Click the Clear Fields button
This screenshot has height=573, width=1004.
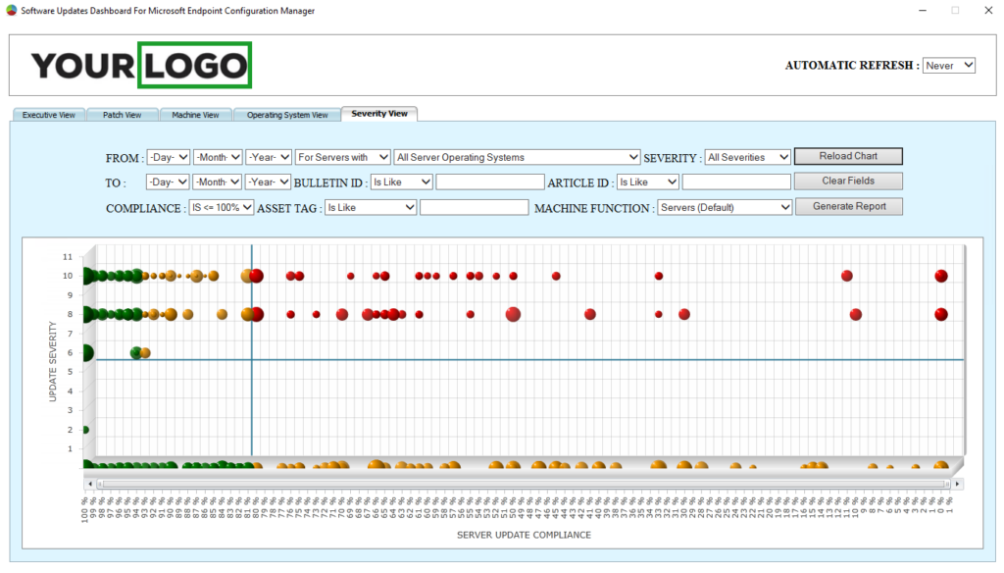(847, 180)
